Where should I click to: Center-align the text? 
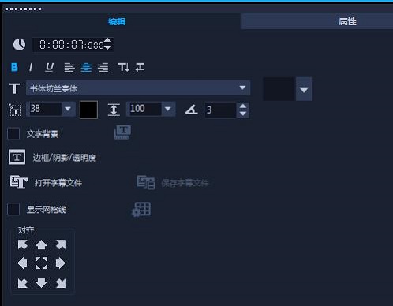click(x=86, y=68)
